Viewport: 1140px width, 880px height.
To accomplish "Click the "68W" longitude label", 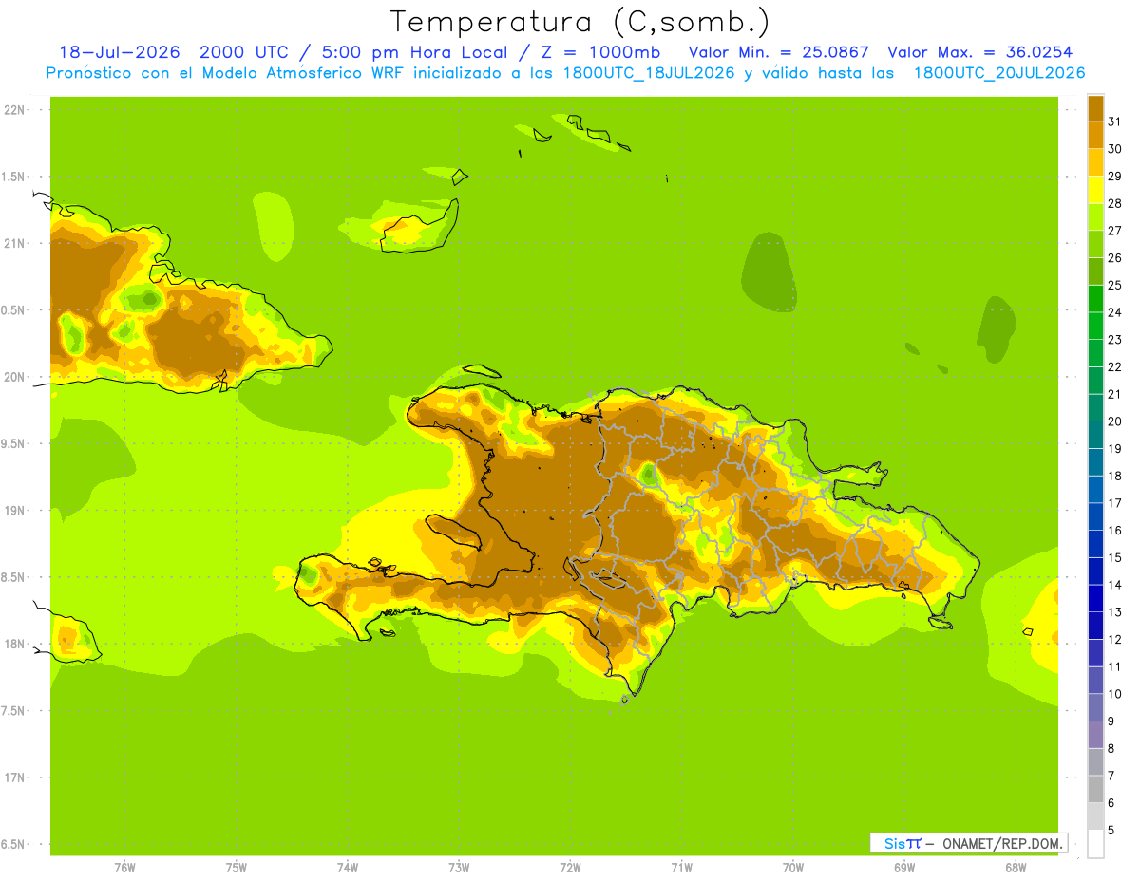I will pos(1016,868).
